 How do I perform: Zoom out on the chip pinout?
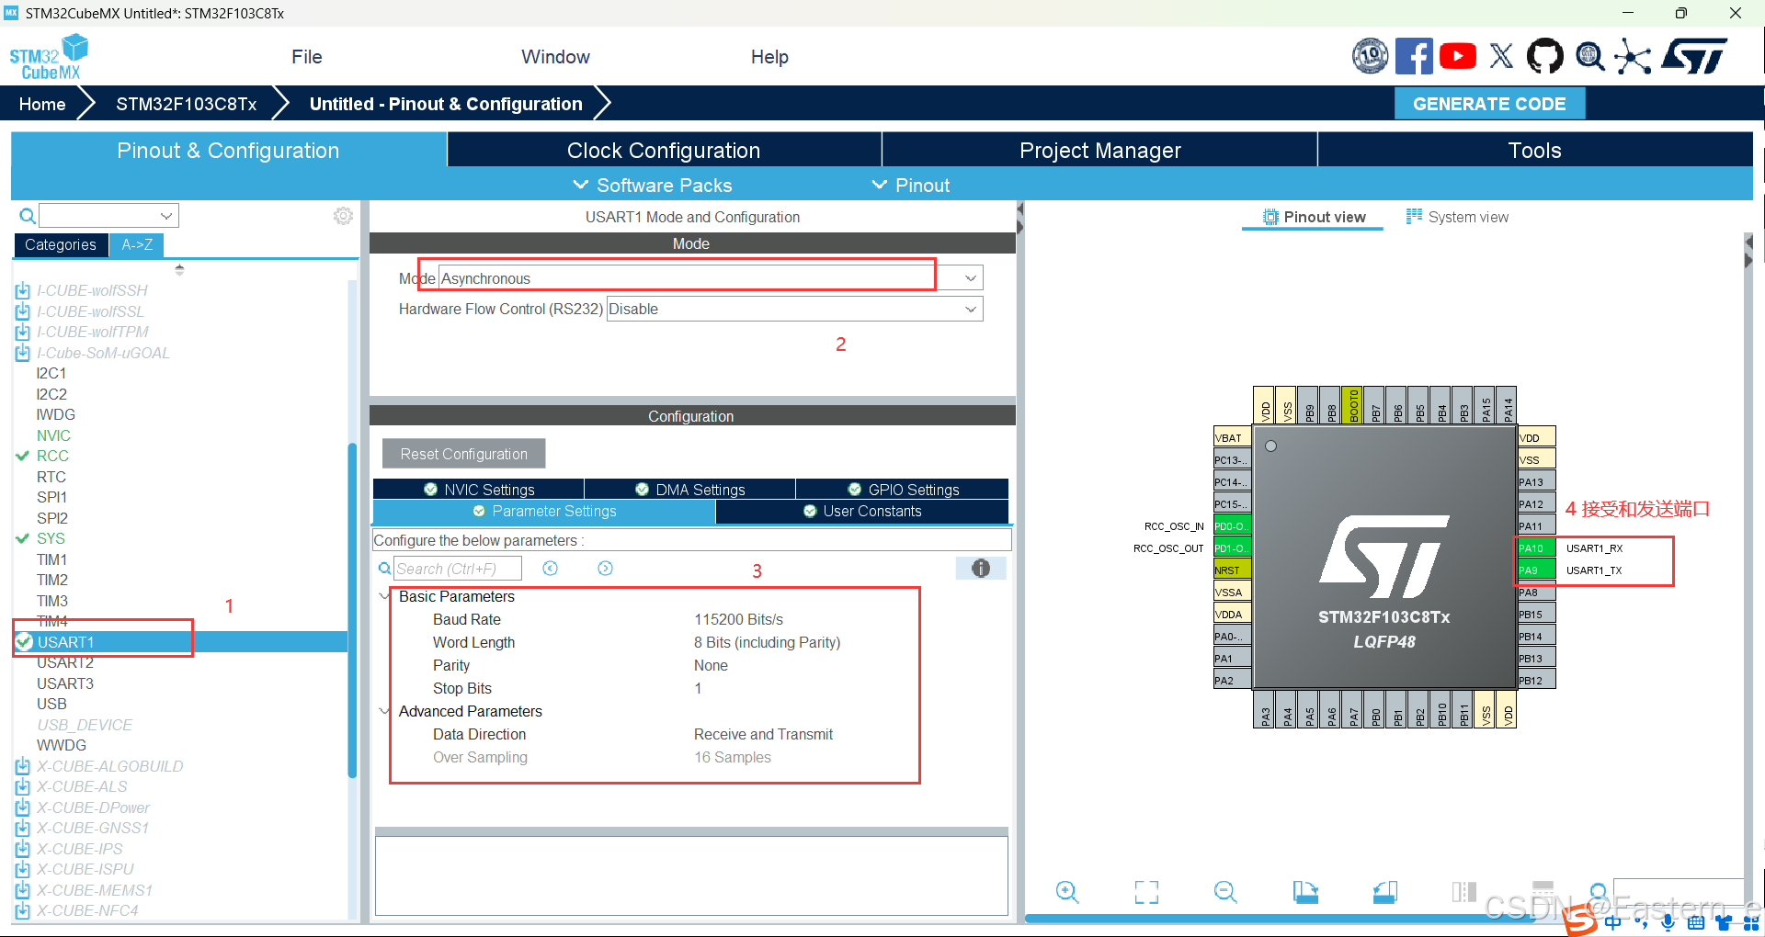pos(1225,891)
